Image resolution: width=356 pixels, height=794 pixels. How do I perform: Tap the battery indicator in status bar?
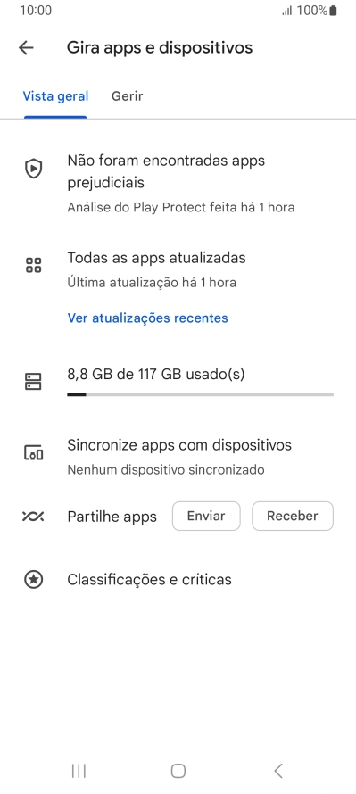pos(333,10)
